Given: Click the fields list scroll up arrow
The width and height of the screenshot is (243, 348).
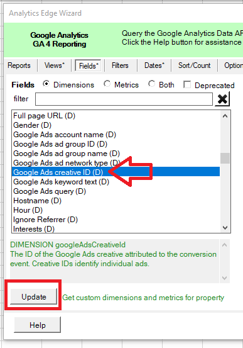Looking at the screenshot, I should pyautogui.click(x=225, y=116).
